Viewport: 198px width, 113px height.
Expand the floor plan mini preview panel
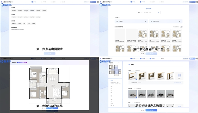click(121, 63)
